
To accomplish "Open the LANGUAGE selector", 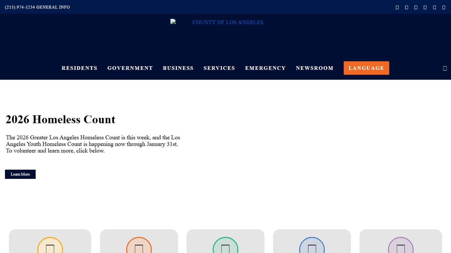I will point(366,68).
